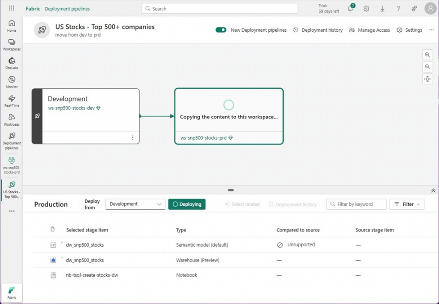Viewport: 439px width, 304px height.
Task: Open Workloads in sidebar
Action: point(12,120)
